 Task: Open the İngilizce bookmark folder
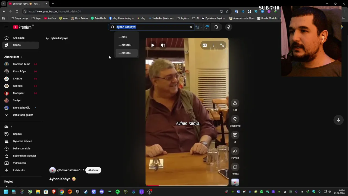[183, 18]
